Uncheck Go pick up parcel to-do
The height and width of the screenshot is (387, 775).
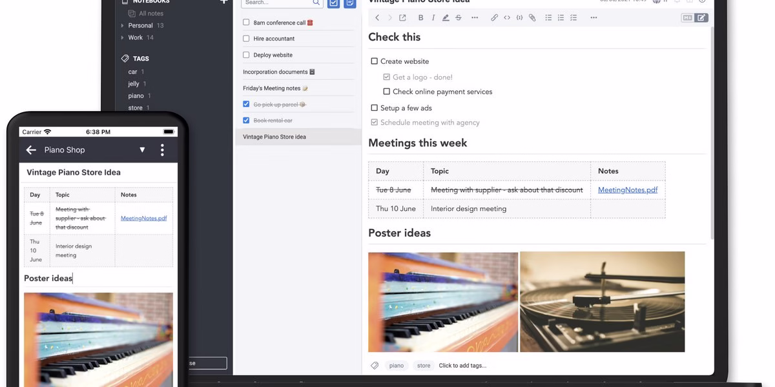tap(246, 104)
